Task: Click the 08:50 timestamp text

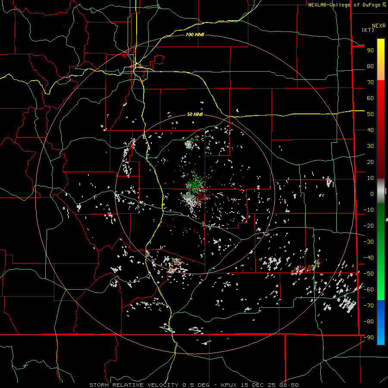Action: click(289, 385)
